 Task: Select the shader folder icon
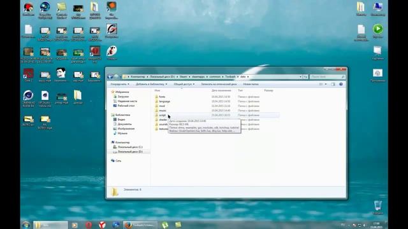tap(157, 120)
